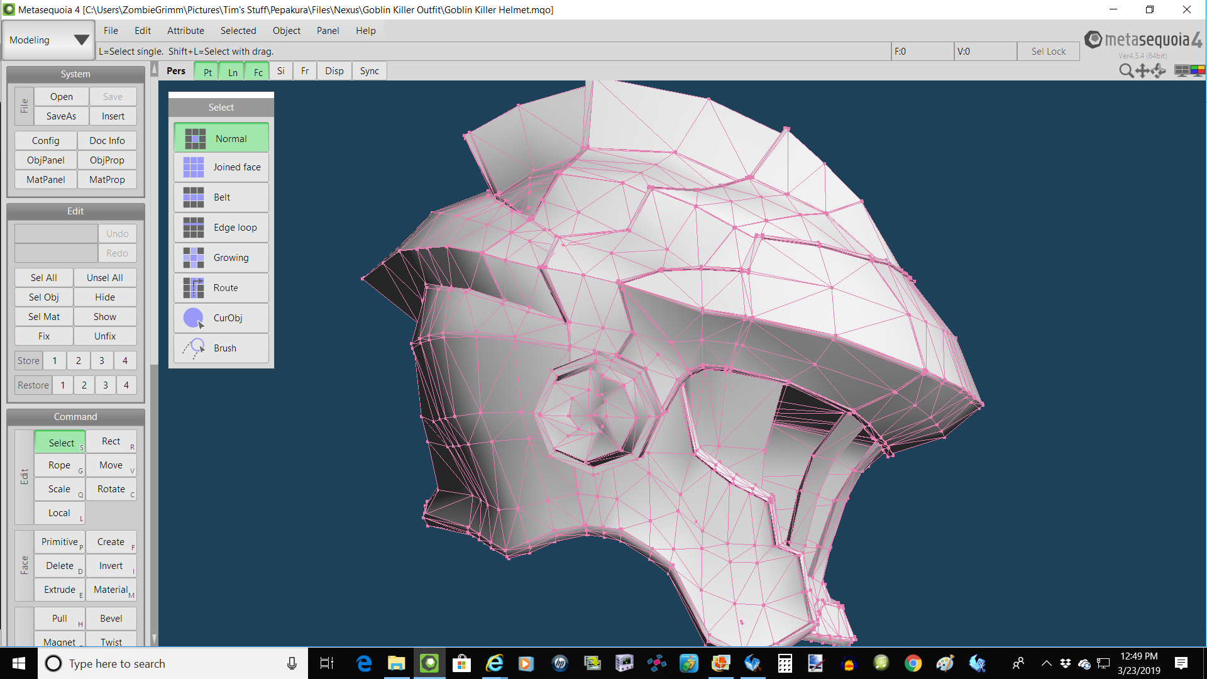Screen dimensions: 1207x679
Task: Click the Extrude command button
Action: pyautogui.click(x=60, y=590)
